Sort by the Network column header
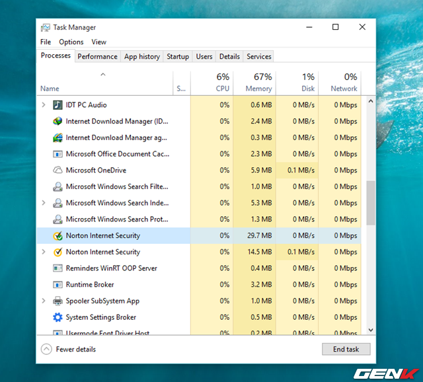The width and height of the screenshot is (423, 382). tap(340, 83)
